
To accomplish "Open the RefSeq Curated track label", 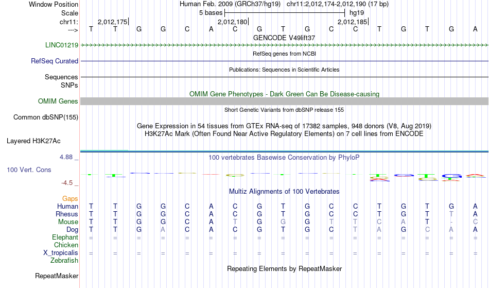I will [54, 61].
